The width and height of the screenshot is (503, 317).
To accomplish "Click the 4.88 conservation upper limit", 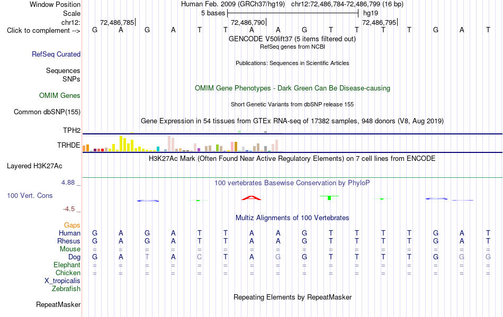I will [x=68, y=183].
